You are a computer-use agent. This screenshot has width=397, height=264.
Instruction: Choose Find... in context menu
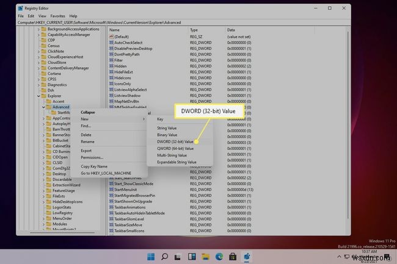(86, 126)
